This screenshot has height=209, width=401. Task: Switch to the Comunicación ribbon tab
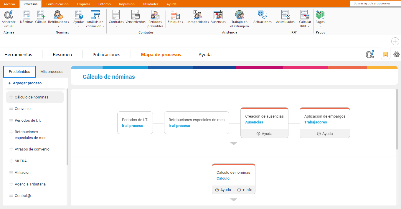pyautogui.click(x=57, y=4)
